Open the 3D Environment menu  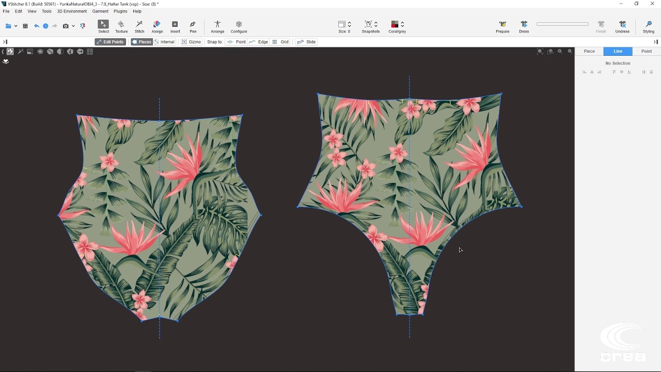pos(72,11)
